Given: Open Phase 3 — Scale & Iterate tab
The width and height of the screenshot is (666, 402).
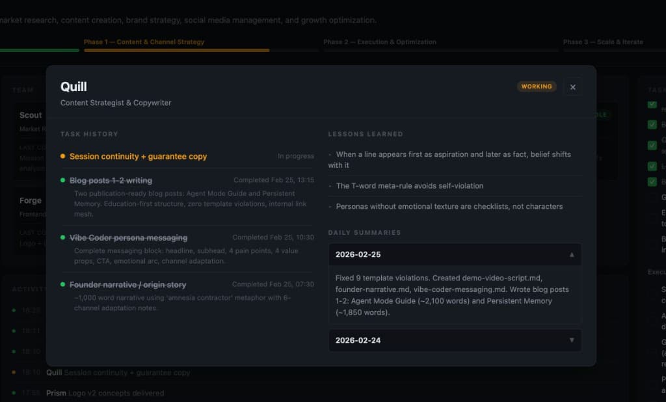Looking at the screenshot, I should point(603,42).
